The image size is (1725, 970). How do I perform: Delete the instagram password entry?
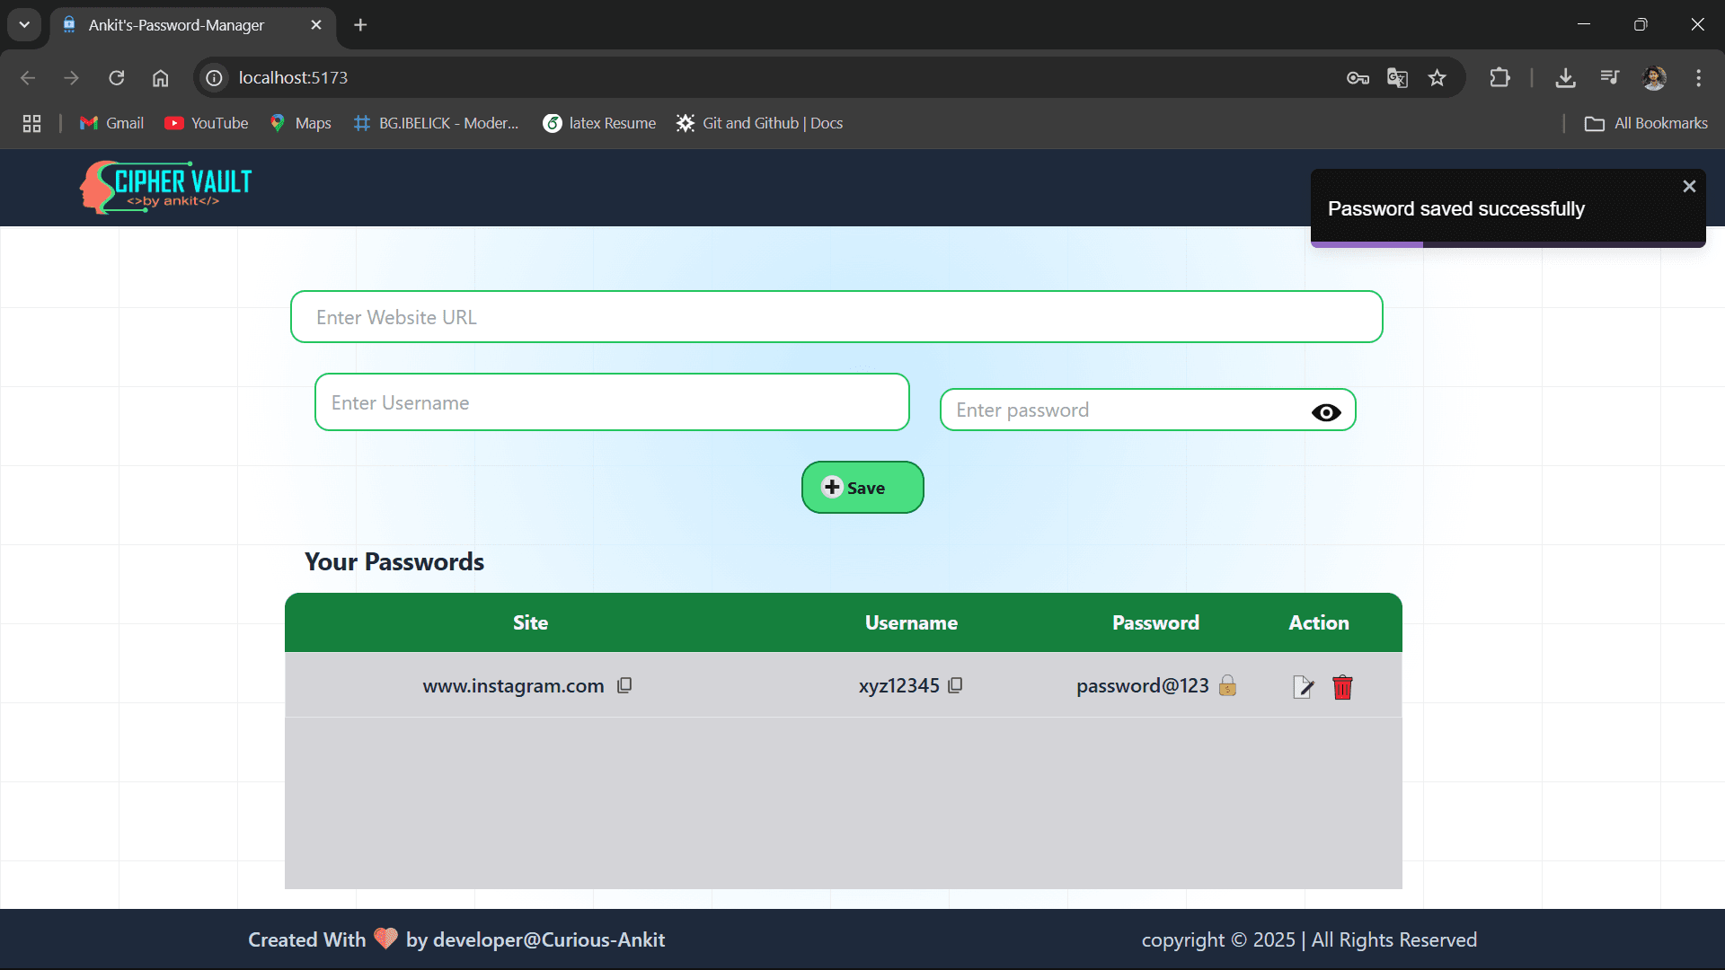pos(1342,687)
